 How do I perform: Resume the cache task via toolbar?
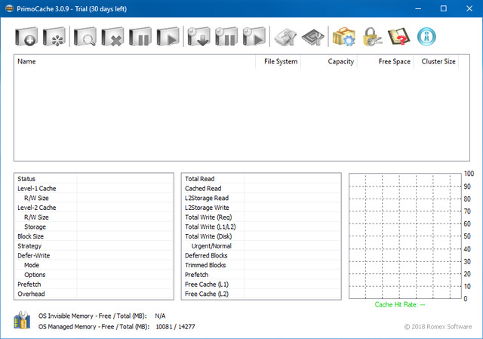pos(169,36)
